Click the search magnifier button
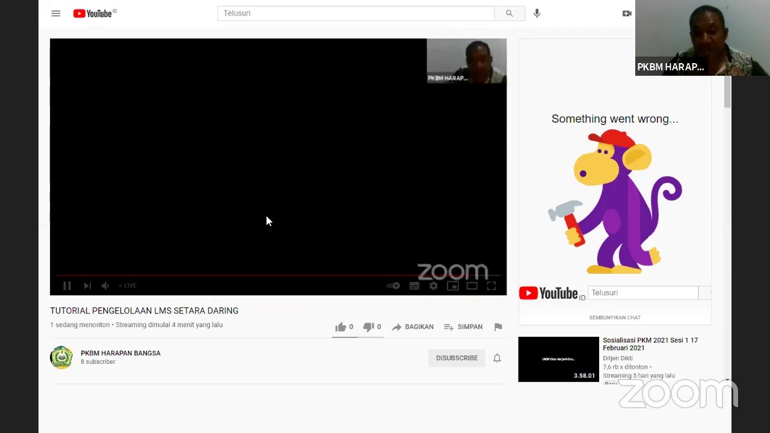770x433 pixels. coord(510,13)
